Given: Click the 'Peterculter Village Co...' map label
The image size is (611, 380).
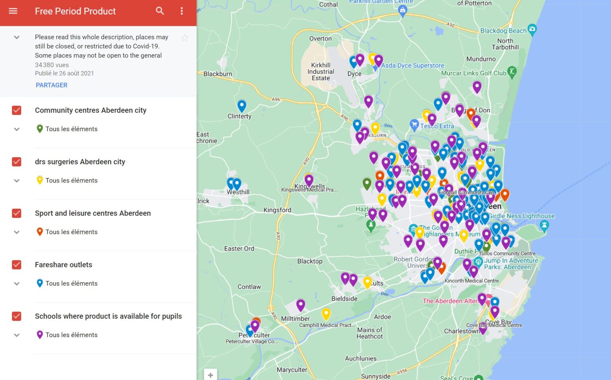Looking at the screenshot, I should click(x=252, y=341).
